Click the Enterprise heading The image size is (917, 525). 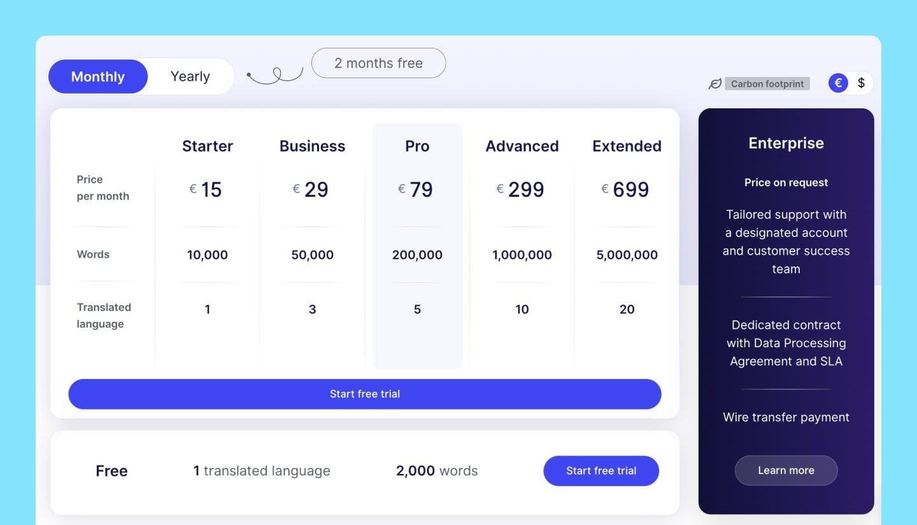786,143
